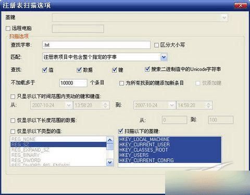Image resolution: width=250 pixels, height=195 pixels.
Task: Enable 只显示以下时间范围内变动的键和键值 checkbox
Action: point(12,96)
